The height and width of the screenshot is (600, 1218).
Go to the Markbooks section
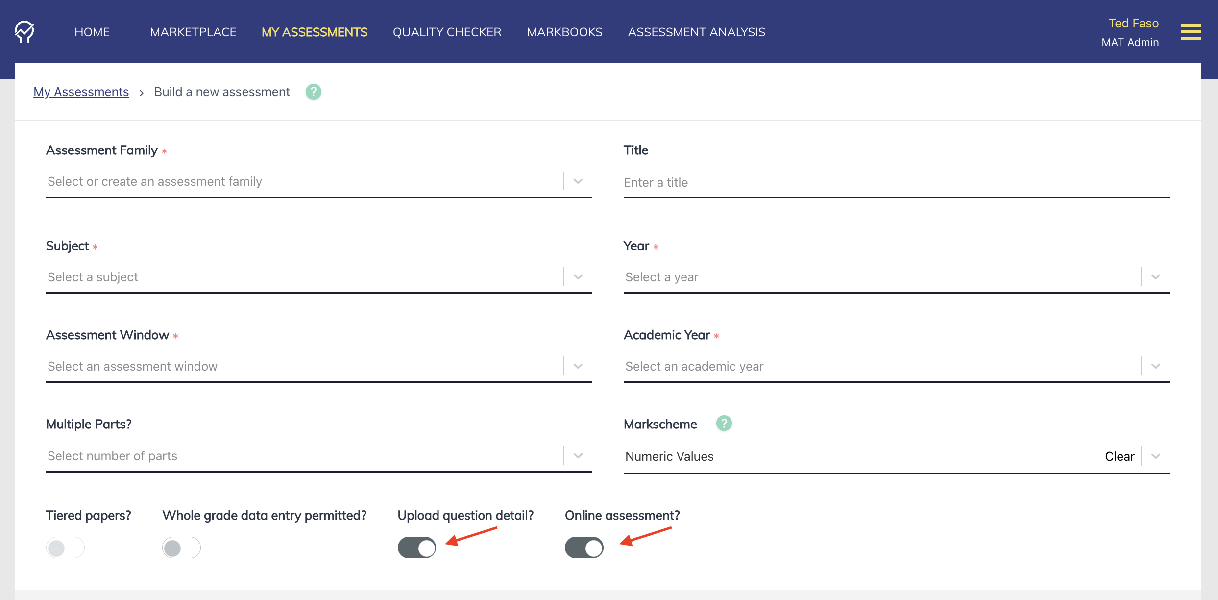[x=564, y=32]
